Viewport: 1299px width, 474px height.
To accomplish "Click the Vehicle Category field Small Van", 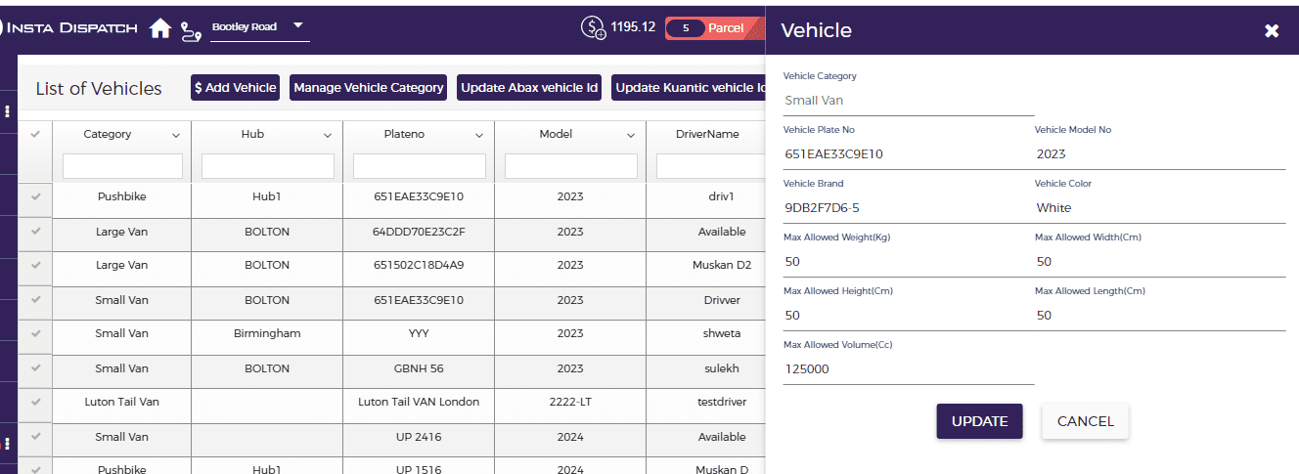I will [909, 101].
